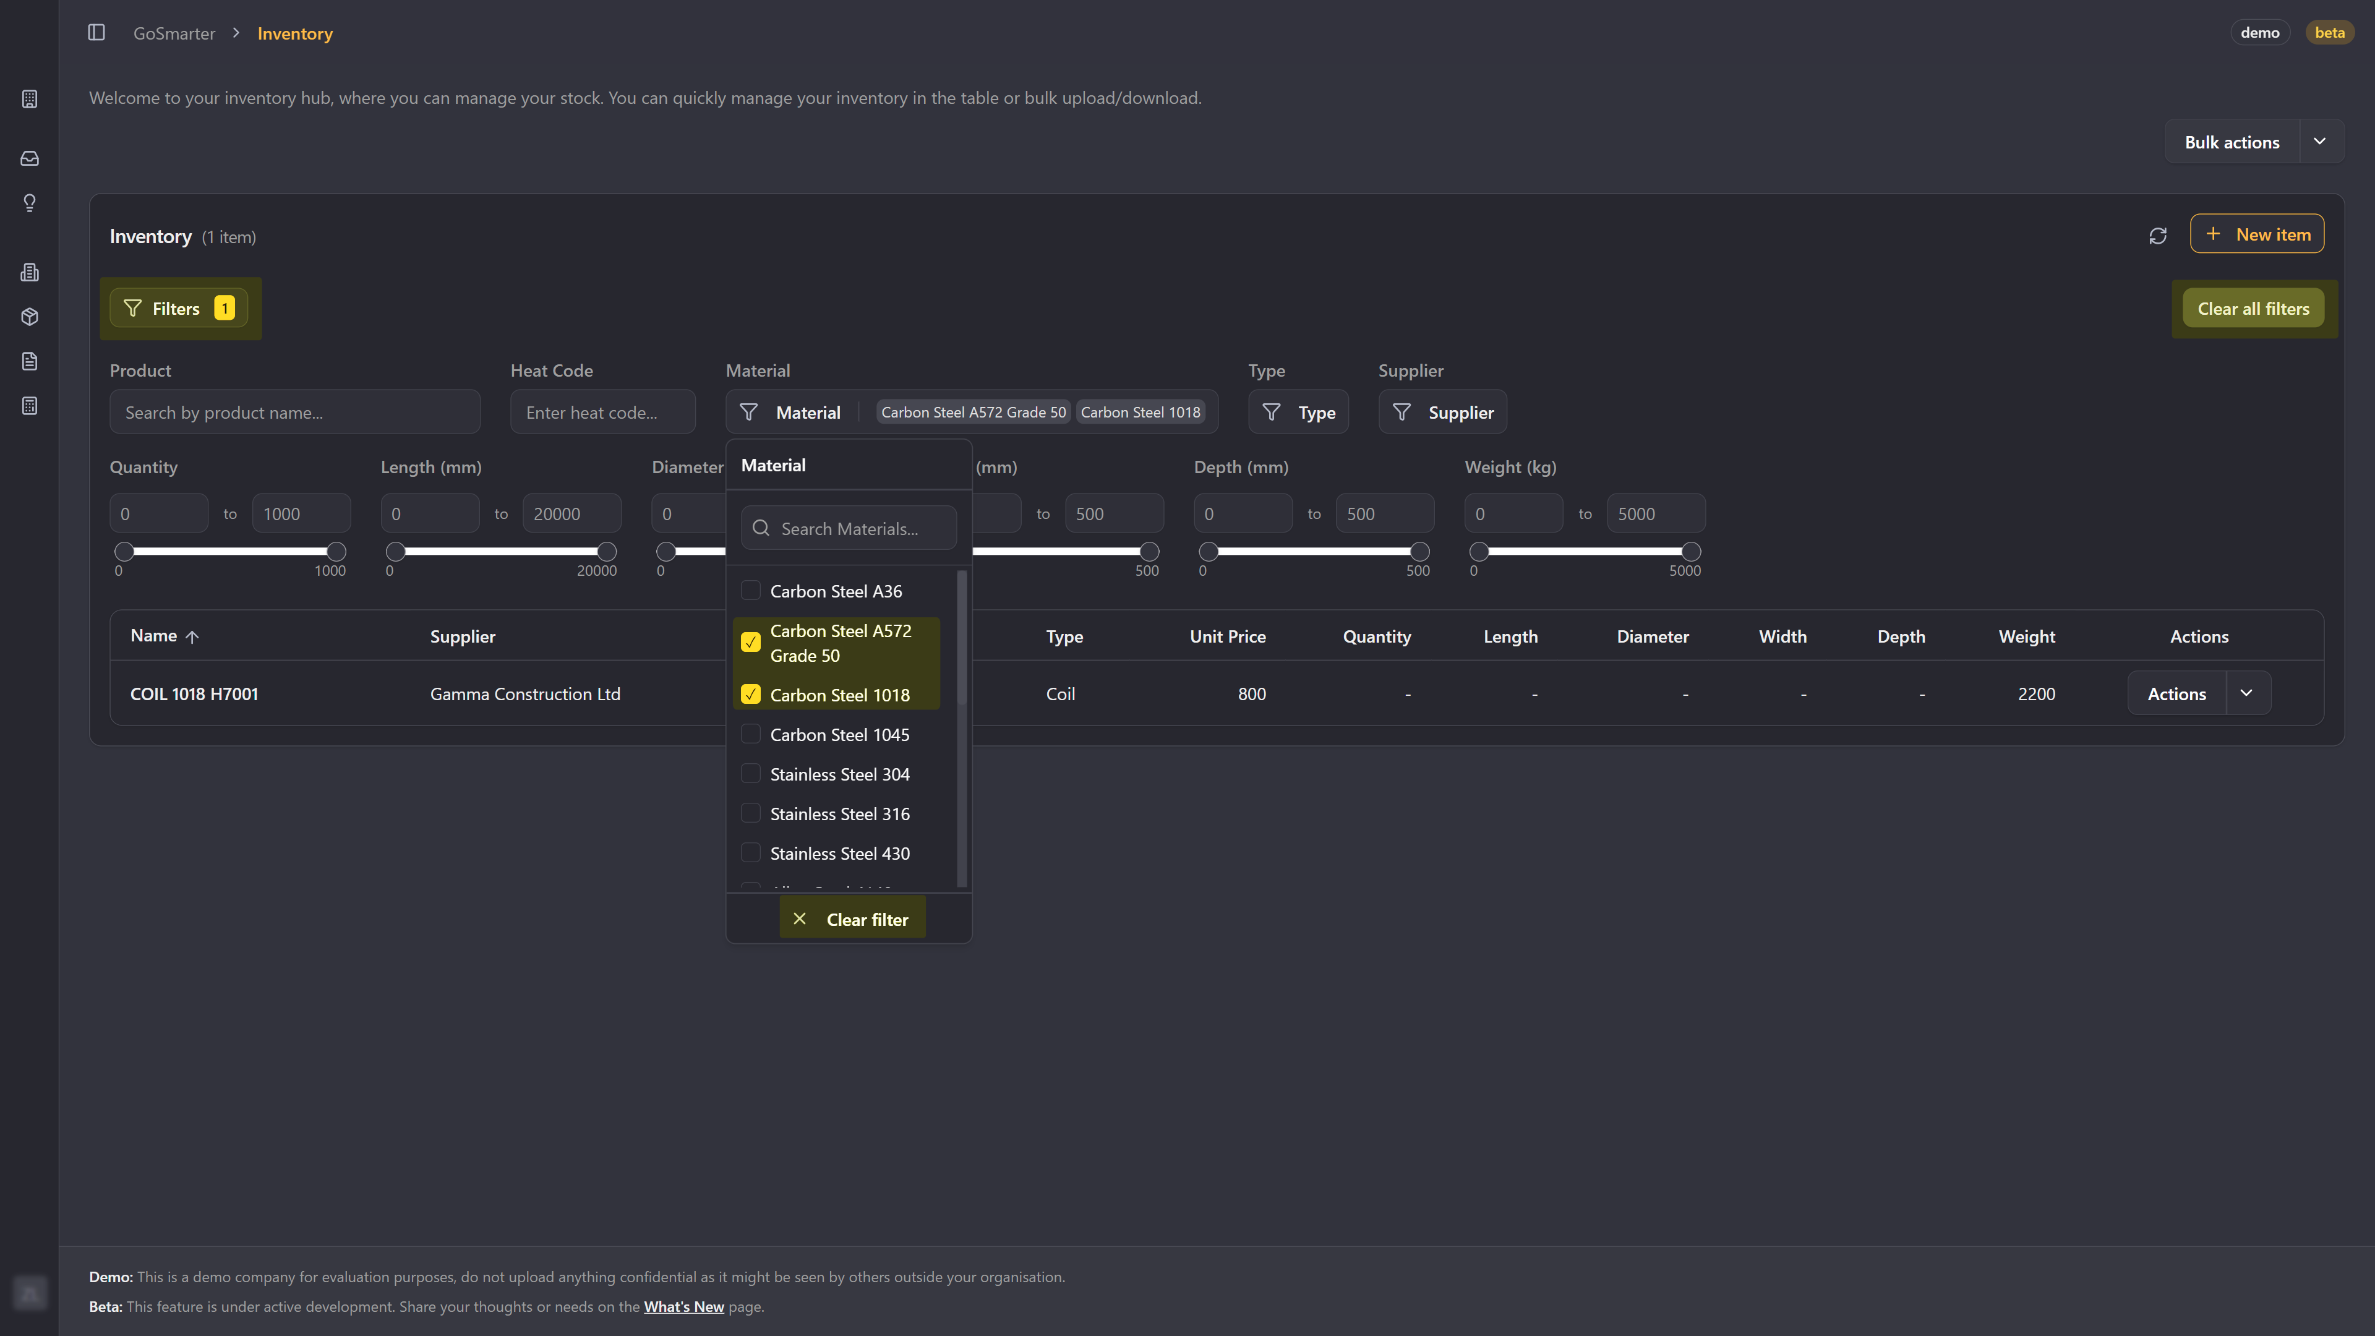Open the lightbulb insights sidebar icon
Viewport: 2375px width, 1336px height.
pyautogui.click(x=30, y=203)
